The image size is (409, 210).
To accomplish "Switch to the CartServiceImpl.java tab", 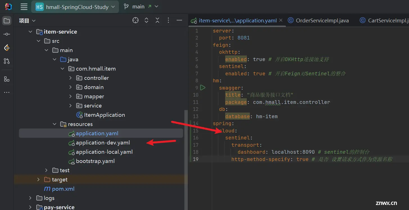I will [x=384, y=20].
